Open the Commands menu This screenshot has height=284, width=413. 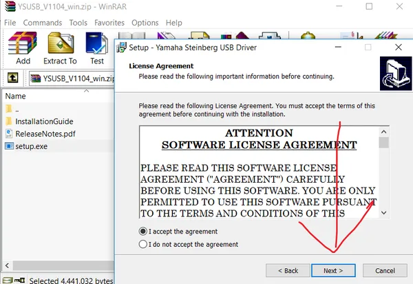pos(43,23)
